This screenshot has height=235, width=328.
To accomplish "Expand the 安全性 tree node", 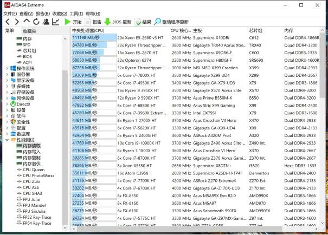I will pyautogui.click(x=7, y=122).
